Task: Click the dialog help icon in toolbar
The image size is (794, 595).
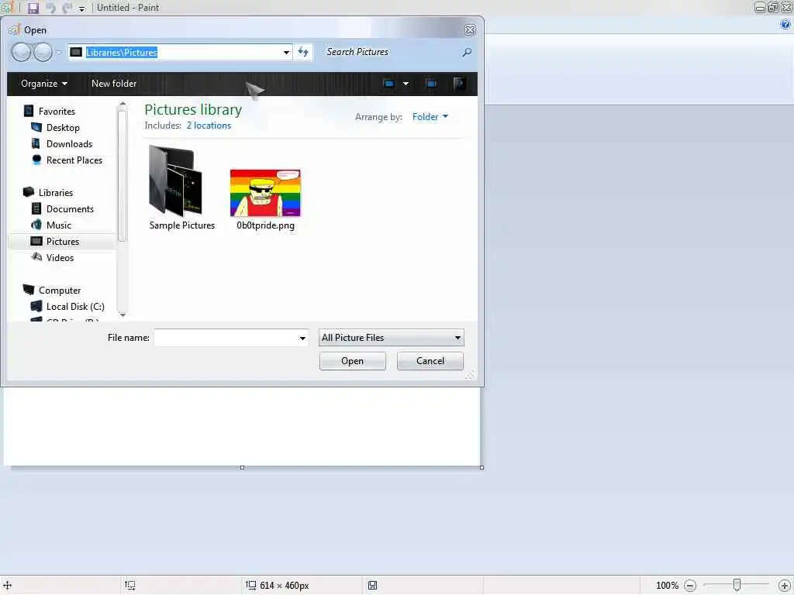Action: (459, 84)
